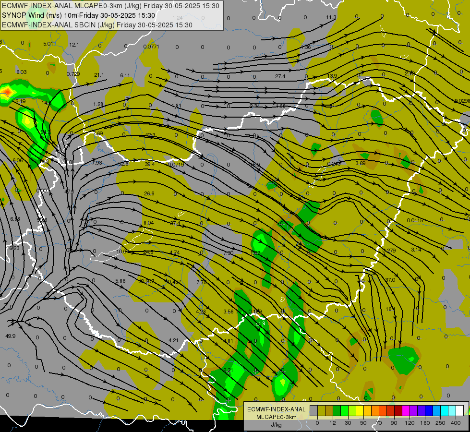Click the map value 0.279
Screen dimensions: 470x432
pos(389,251)
